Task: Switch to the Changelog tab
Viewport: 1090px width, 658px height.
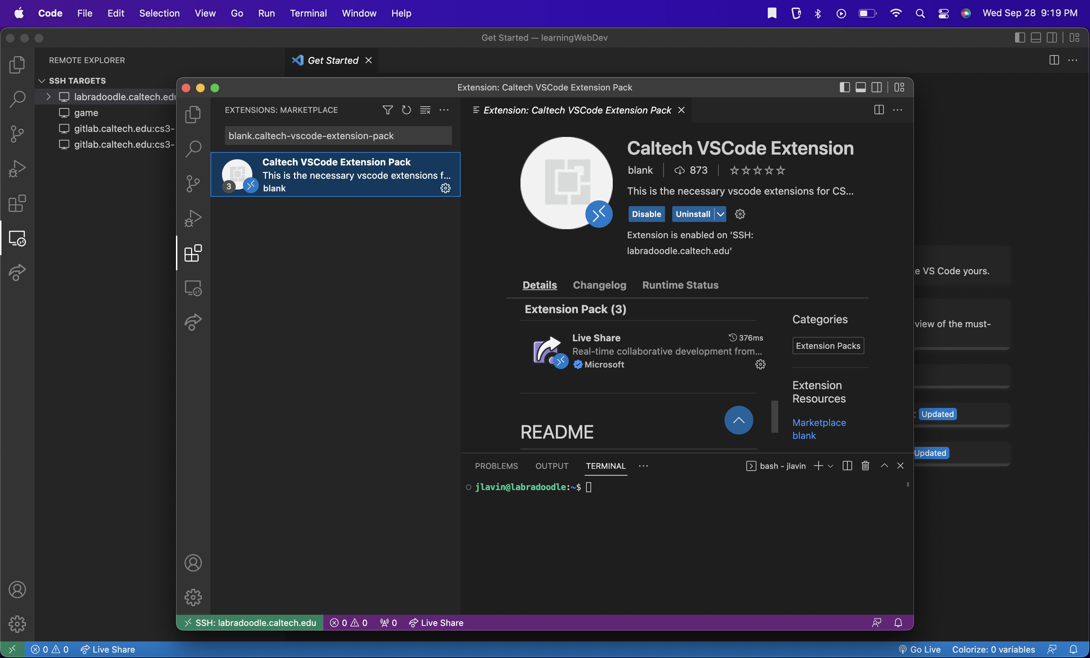Action: [x=599, y=285]
